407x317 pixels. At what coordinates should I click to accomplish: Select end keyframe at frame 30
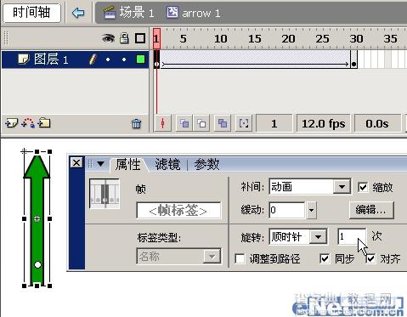tap(353, 59)
